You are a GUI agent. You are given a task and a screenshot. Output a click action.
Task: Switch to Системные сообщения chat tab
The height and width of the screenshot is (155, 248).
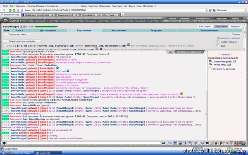coord(189,52)
